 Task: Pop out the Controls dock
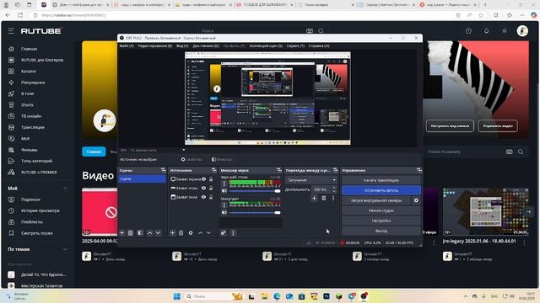click(418, 170)
